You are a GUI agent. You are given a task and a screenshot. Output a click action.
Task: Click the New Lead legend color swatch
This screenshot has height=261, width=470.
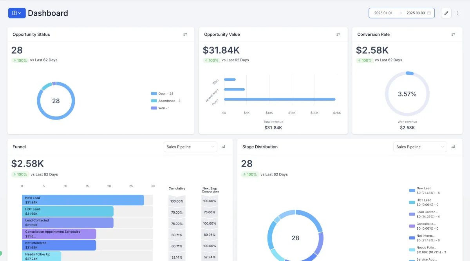(x=412, y=190)
